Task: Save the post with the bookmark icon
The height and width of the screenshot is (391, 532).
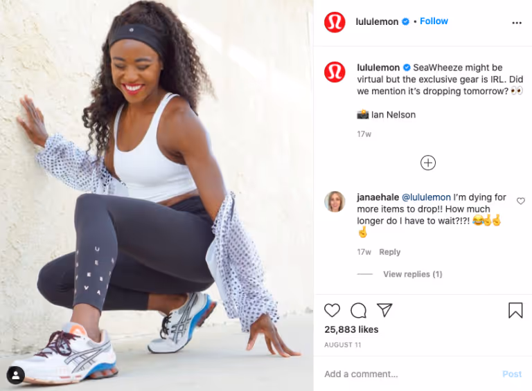Action: [x=515, y=310]
